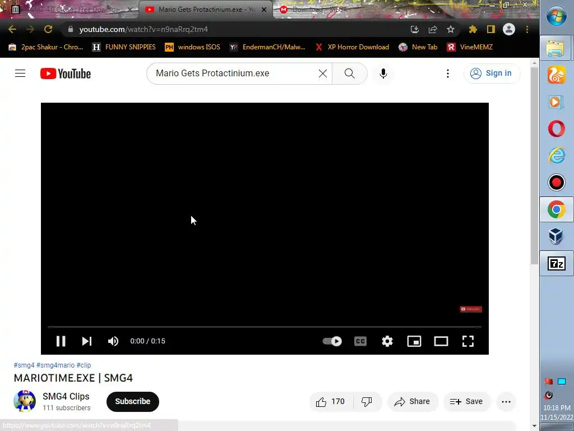Subscribe to SMG4 Clips

pos(132,401)
